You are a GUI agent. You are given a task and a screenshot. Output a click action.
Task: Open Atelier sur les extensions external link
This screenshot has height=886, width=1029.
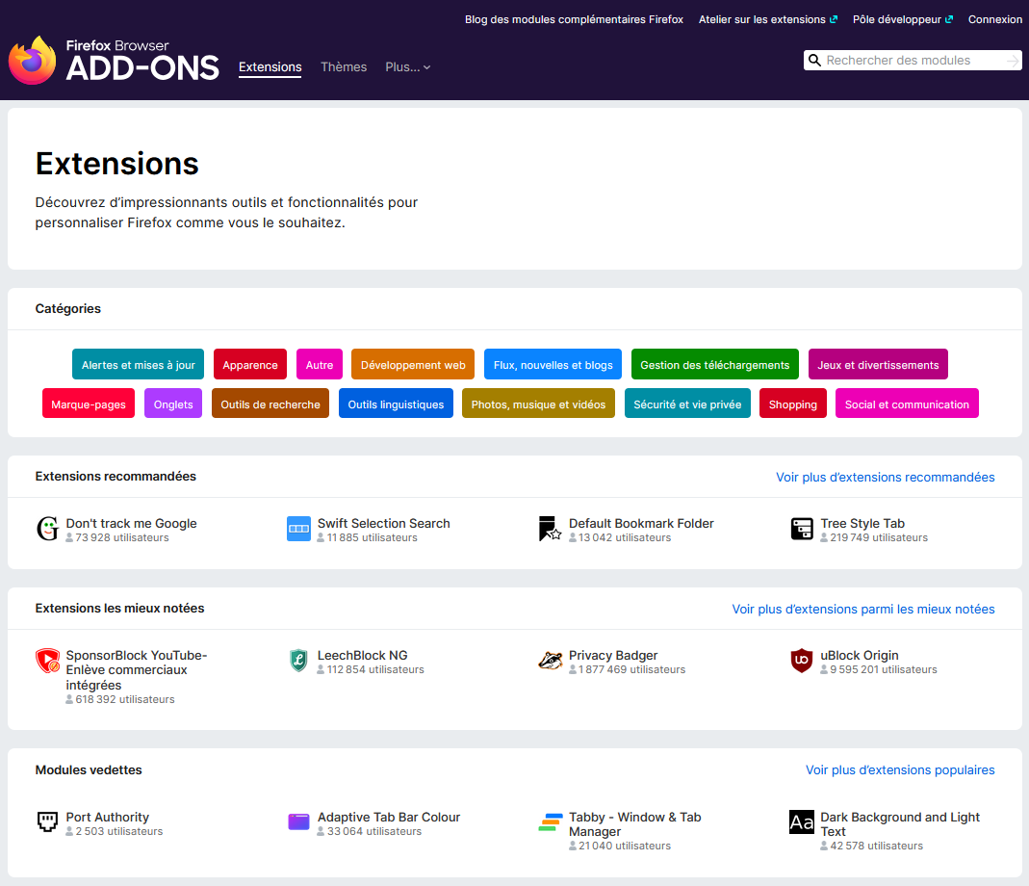tap(768, 19)
